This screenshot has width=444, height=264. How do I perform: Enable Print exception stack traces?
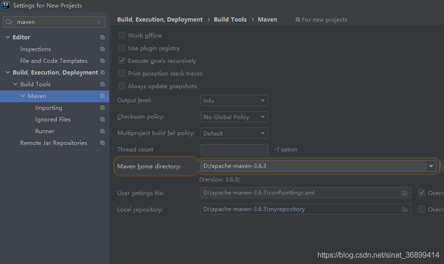pyautogui.click(x=122, y=73)
